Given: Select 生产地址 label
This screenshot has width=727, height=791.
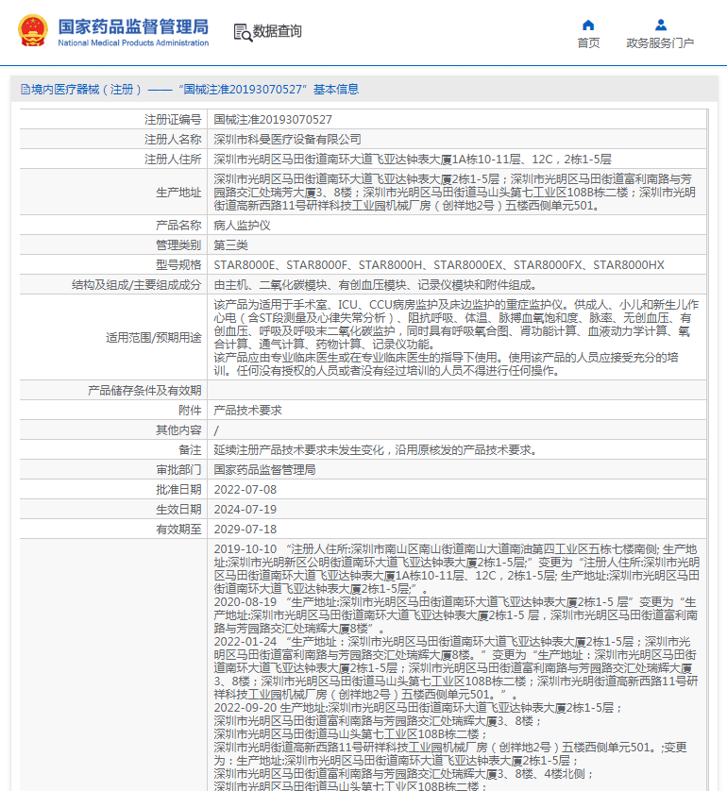Looking at the screenshot, I should (x=178, y=193).
